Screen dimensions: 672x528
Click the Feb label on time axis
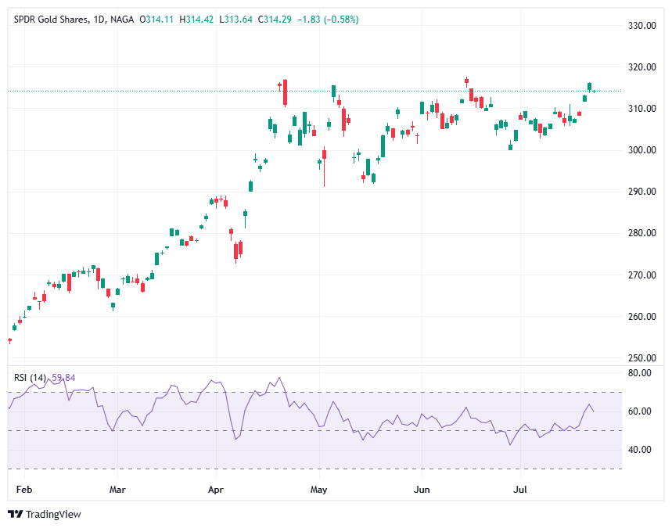(24, 489)
